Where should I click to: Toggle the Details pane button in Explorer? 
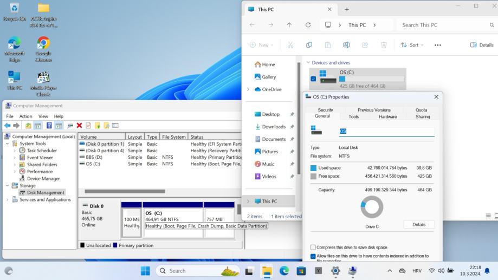(x=481, y=45)
